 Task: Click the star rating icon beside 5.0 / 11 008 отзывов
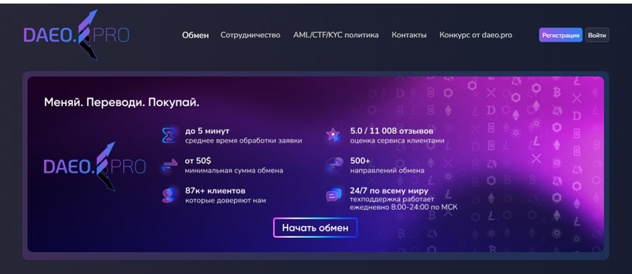coord(334,135)
